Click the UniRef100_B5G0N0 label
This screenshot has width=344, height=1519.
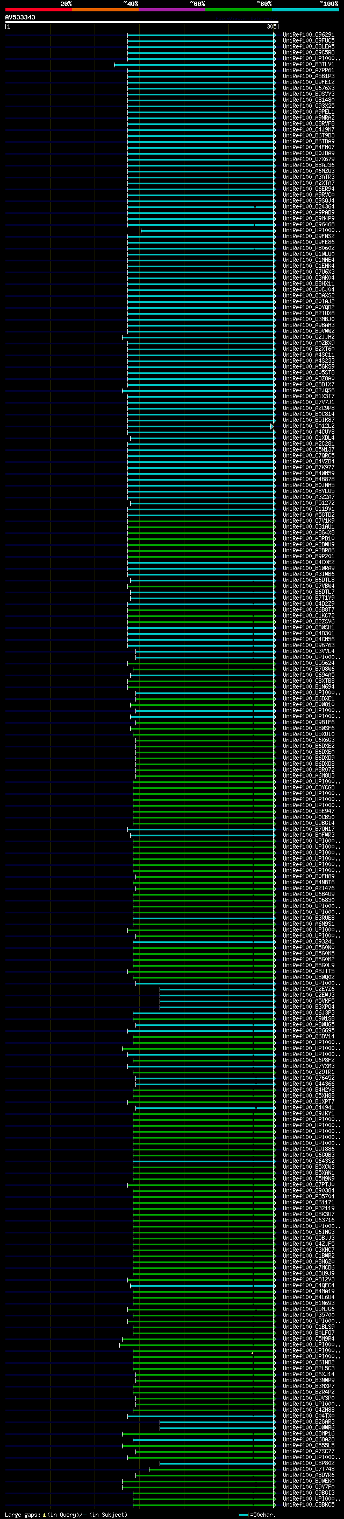point(308,947)
